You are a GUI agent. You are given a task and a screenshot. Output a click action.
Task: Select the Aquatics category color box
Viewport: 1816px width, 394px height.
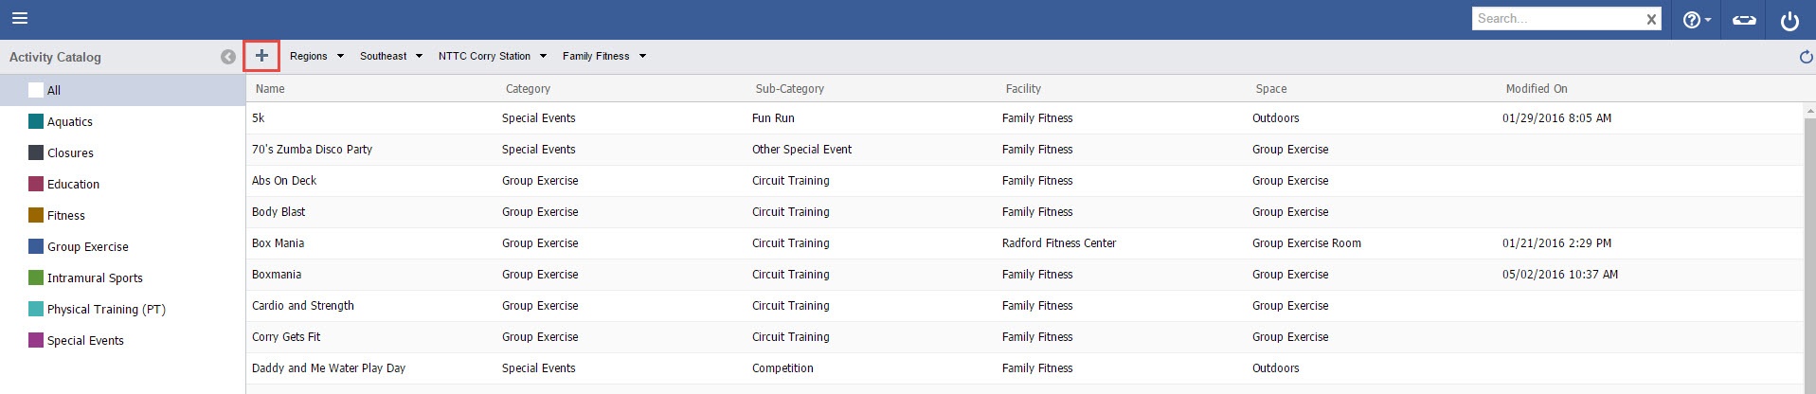tap(36, 121)
